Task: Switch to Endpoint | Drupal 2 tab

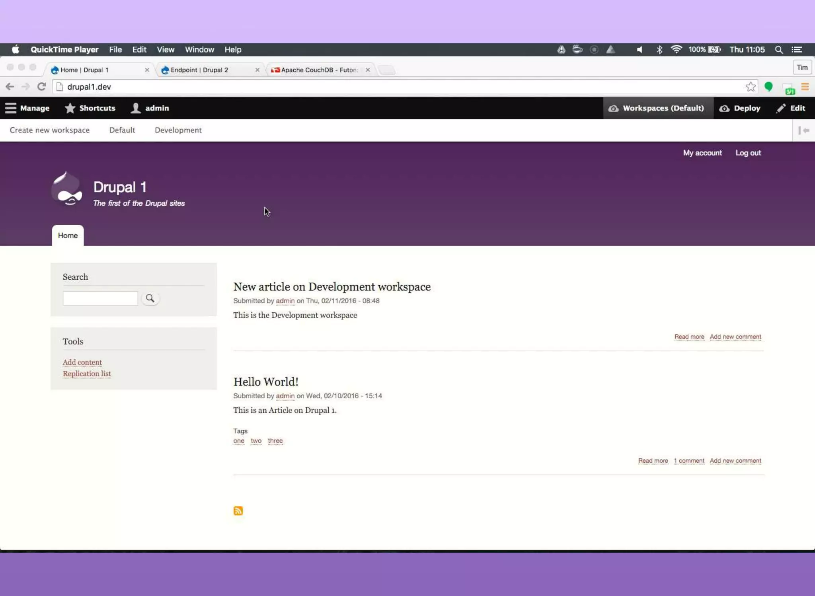Action: [199, 70]
